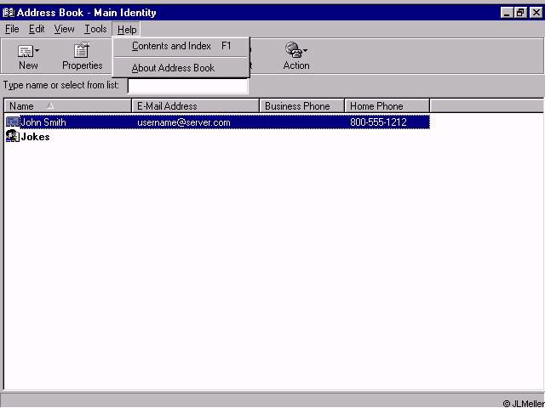
Task: Select the Jokes group entry
Action: pyautogui.click(x=35, y=137)
